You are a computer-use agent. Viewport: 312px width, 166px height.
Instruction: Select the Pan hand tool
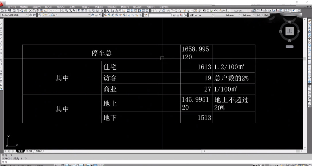click(x=63, y=11)
